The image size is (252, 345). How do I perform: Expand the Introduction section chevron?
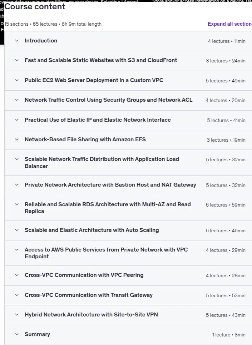coord(17,40)
